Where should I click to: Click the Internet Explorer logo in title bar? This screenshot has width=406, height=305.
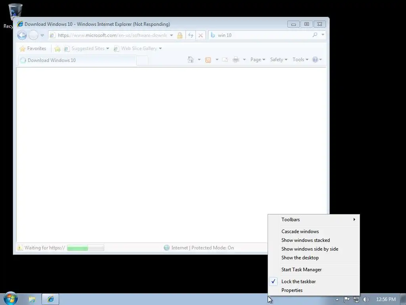coord(20,24)
